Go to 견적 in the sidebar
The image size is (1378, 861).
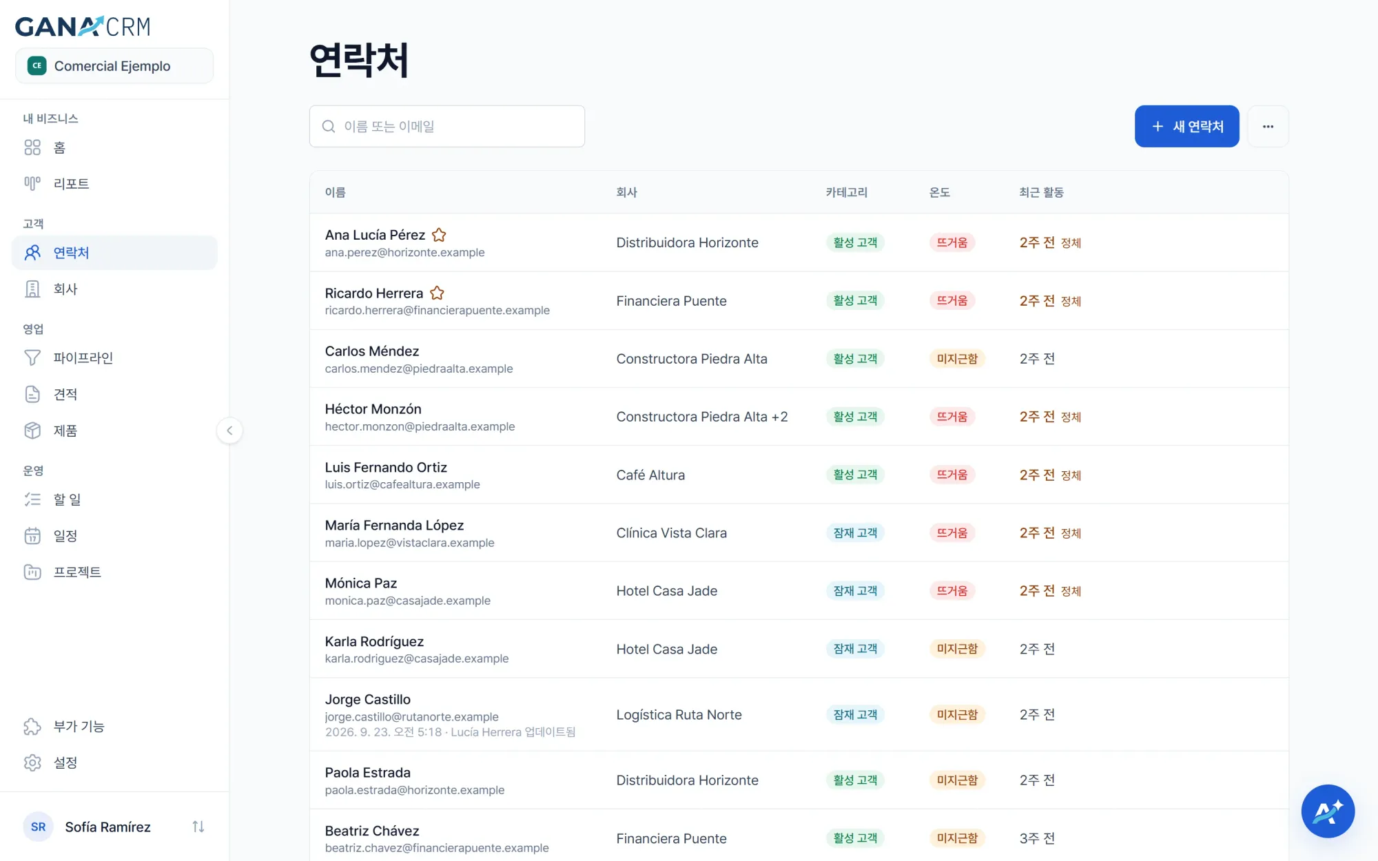(114, 394)
